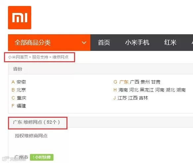Select 北京 in province list
Image resolution: width=193 pixels, height=163 pixels.
pyautogui.click(x=21, y=90)
